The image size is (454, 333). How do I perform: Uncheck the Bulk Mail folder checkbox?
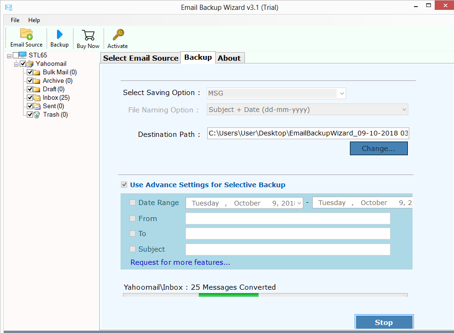(30, 72)
